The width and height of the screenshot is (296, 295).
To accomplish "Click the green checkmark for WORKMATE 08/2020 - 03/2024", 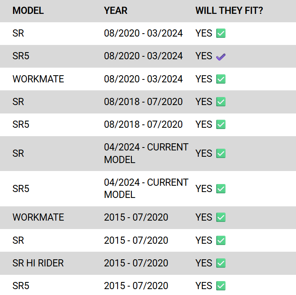I will (221, 79).
